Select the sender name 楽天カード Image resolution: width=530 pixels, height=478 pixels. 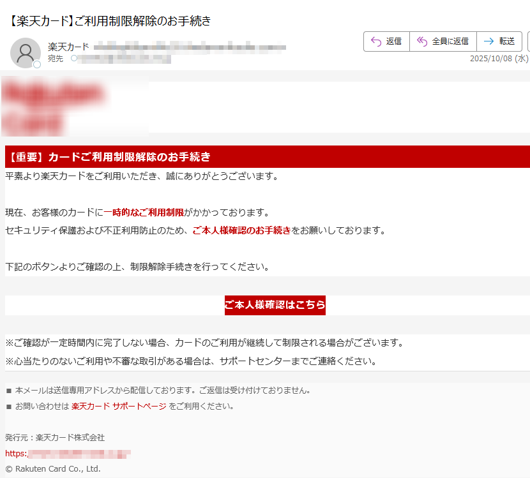[67, 45]
